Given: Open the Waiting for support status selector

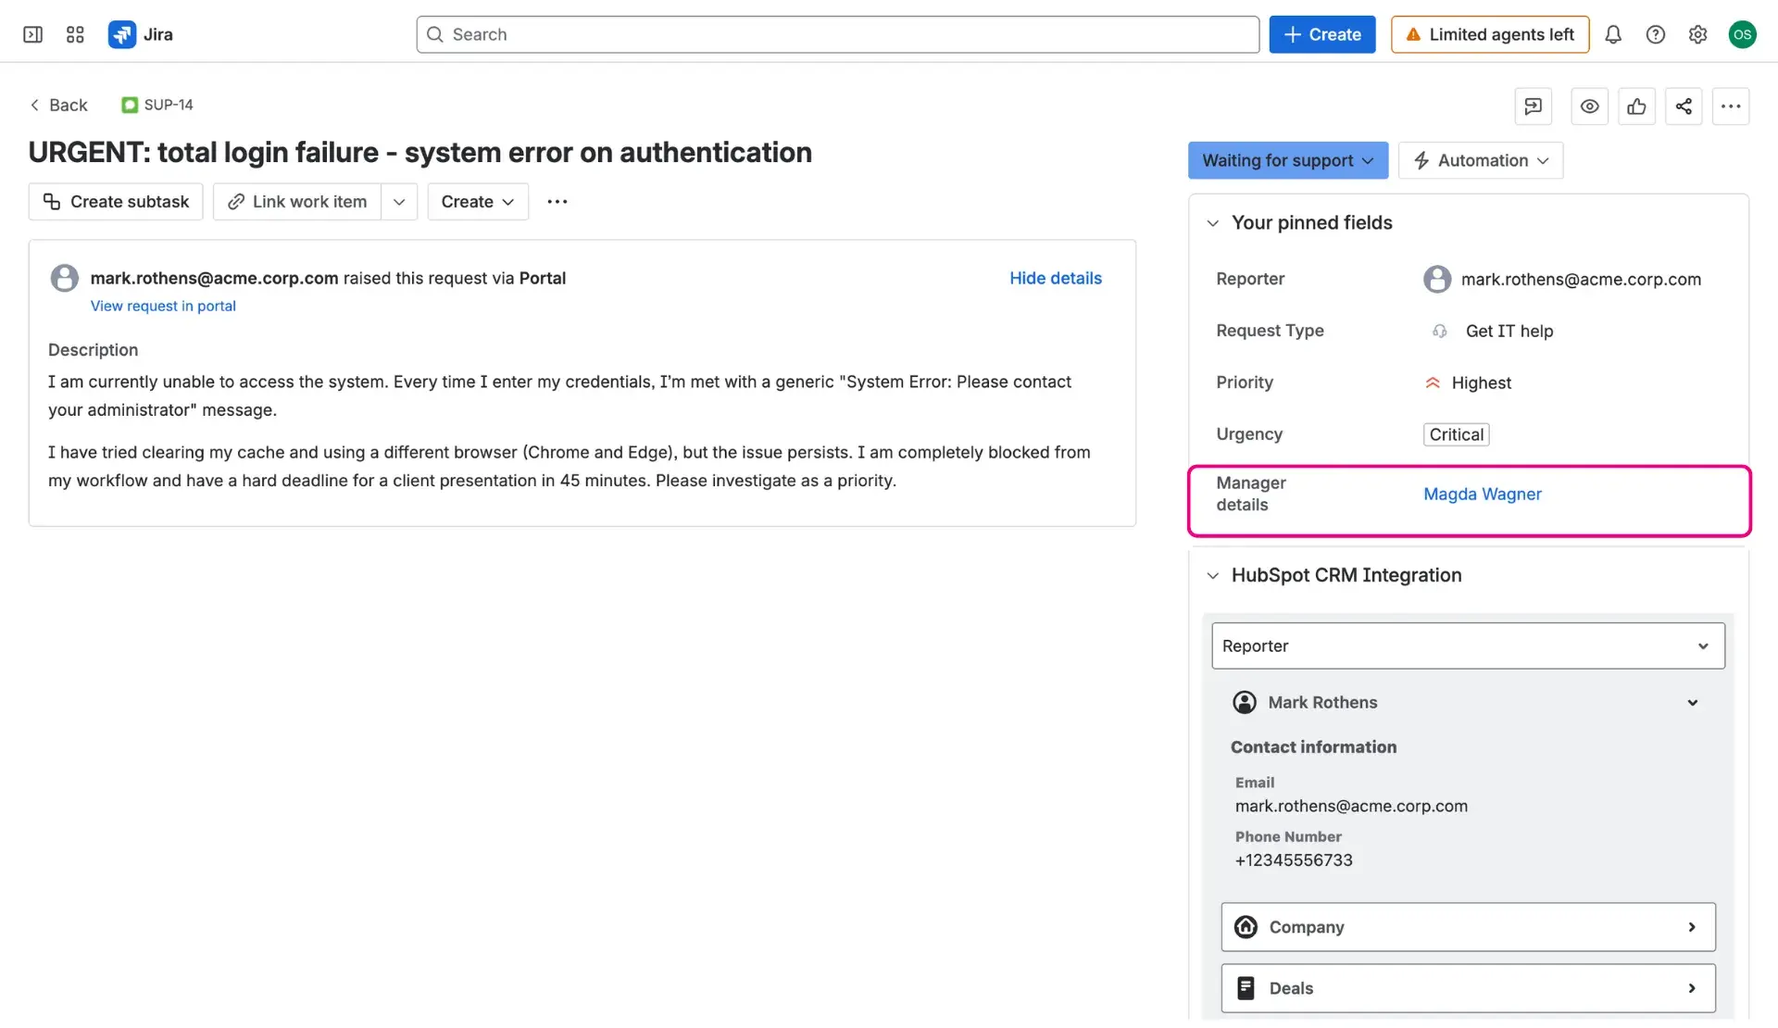Looking at the screenshot, I should 1287,160.
